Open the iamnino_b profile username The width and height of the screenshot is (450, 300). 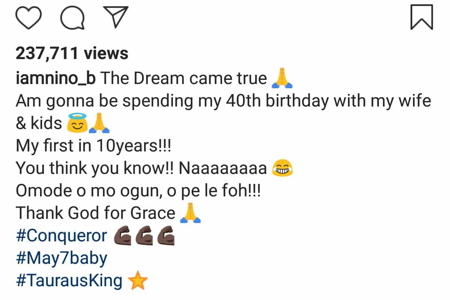coord(55,78)
